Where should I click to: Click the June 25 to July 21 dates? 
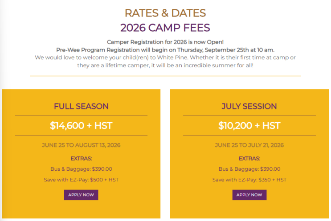(249, 145)
